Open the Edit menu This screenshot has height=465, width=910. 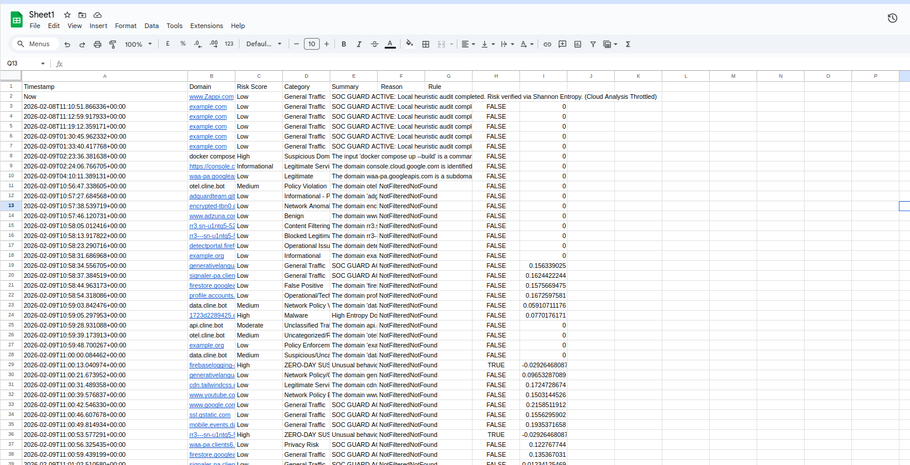54,26
